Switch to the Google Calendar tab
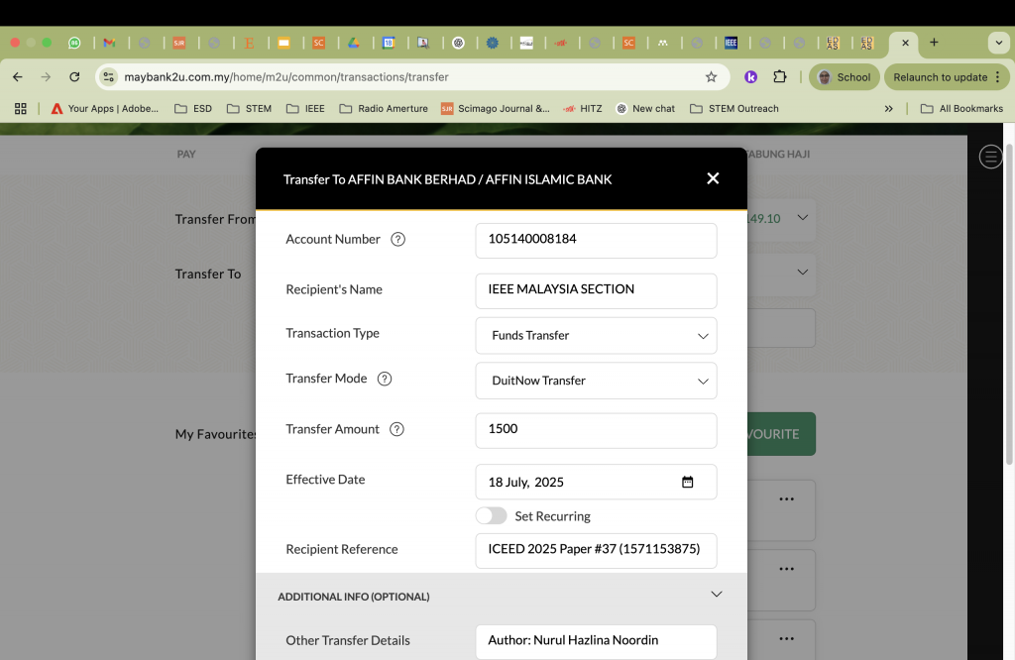This screenshot has width=1015, height=660. [389, 43]
